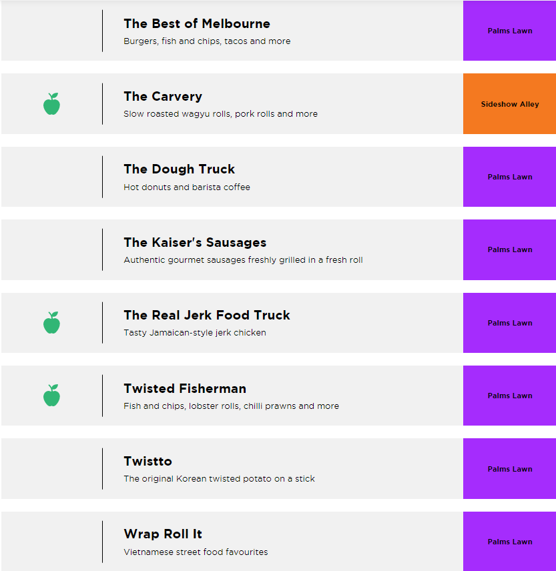The image size is (556, 571).
Task: Open the Wrap Roll It listing
Action: (163, 534)
